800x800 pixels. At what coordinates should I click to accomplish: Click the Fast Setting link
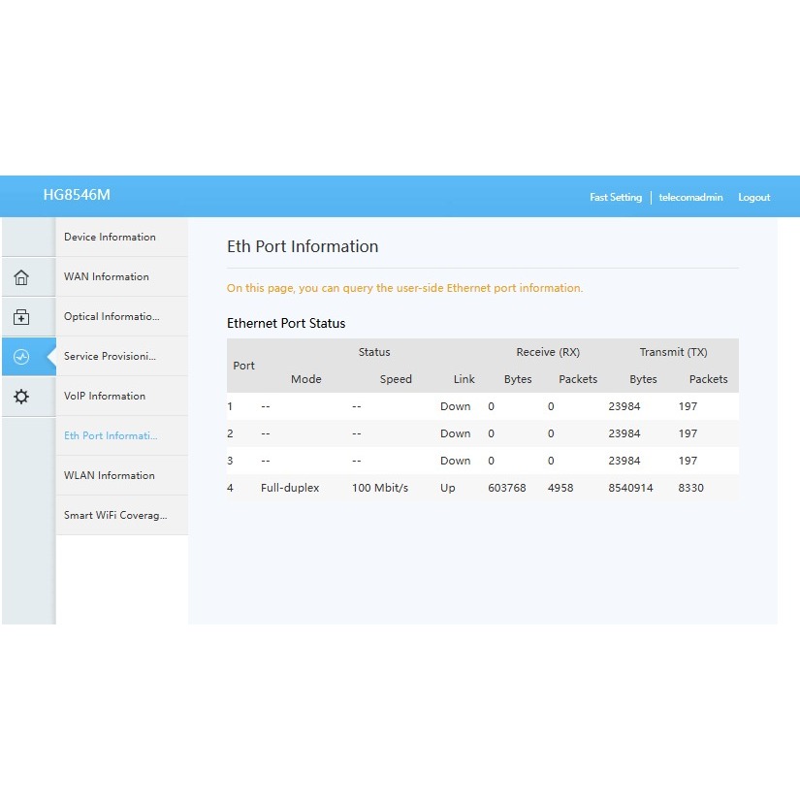coord(616,197)
